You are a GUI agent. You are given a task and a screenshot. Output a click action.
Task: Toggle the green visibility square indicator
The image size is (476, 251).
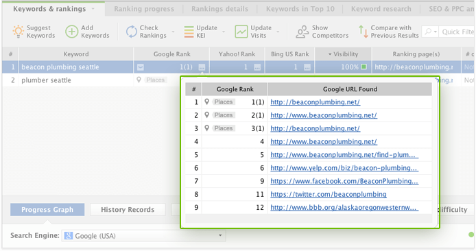click(x=364, y=67)
